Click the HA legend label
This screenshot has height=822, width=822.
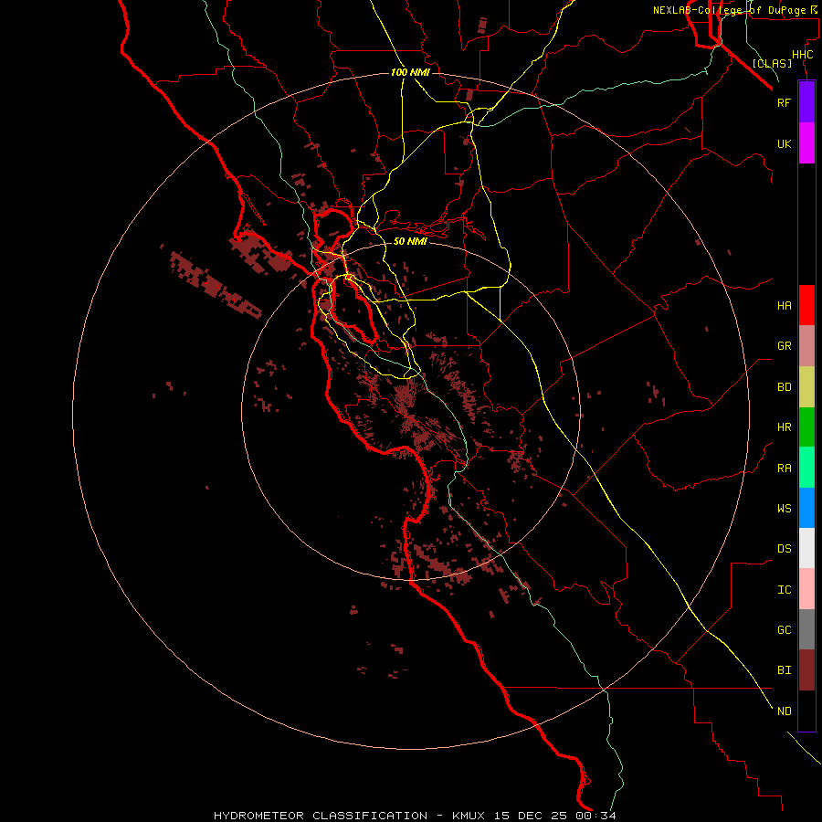[784, 305]
